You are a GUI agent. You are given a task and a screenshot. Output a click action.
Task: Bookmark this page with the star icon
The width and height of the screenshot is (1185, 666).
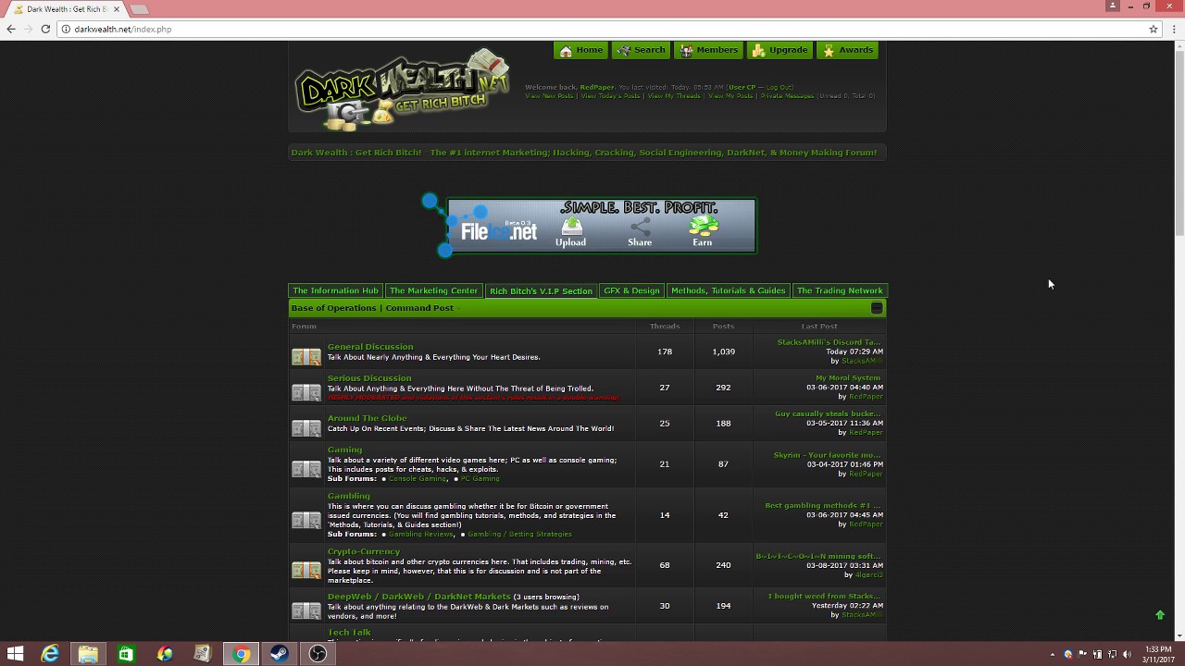[x=1154, y=29]
